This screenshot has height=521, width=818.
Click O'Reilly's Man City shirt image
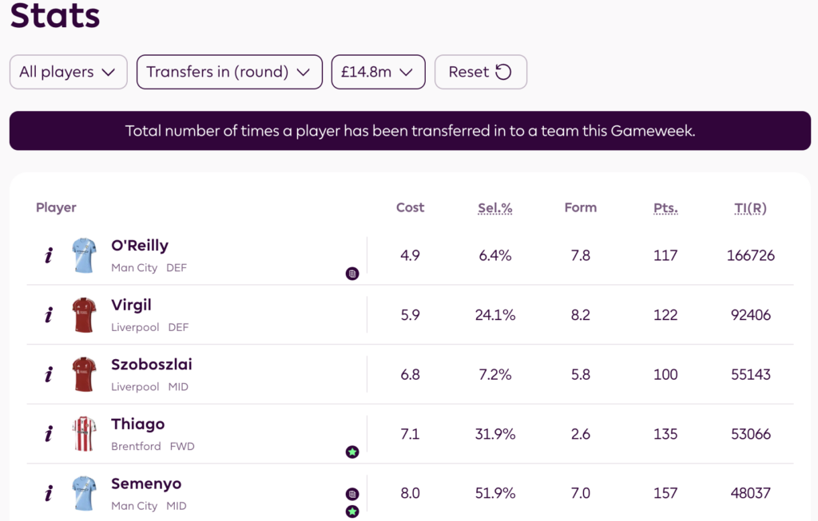point(84,255)
